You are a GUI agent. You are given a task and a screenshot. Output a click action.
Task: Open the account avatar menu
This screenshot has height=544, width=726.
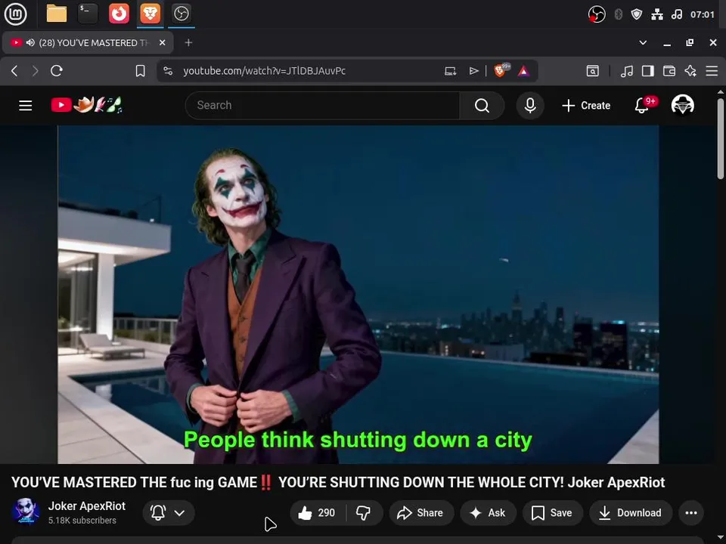coord(682,105)
